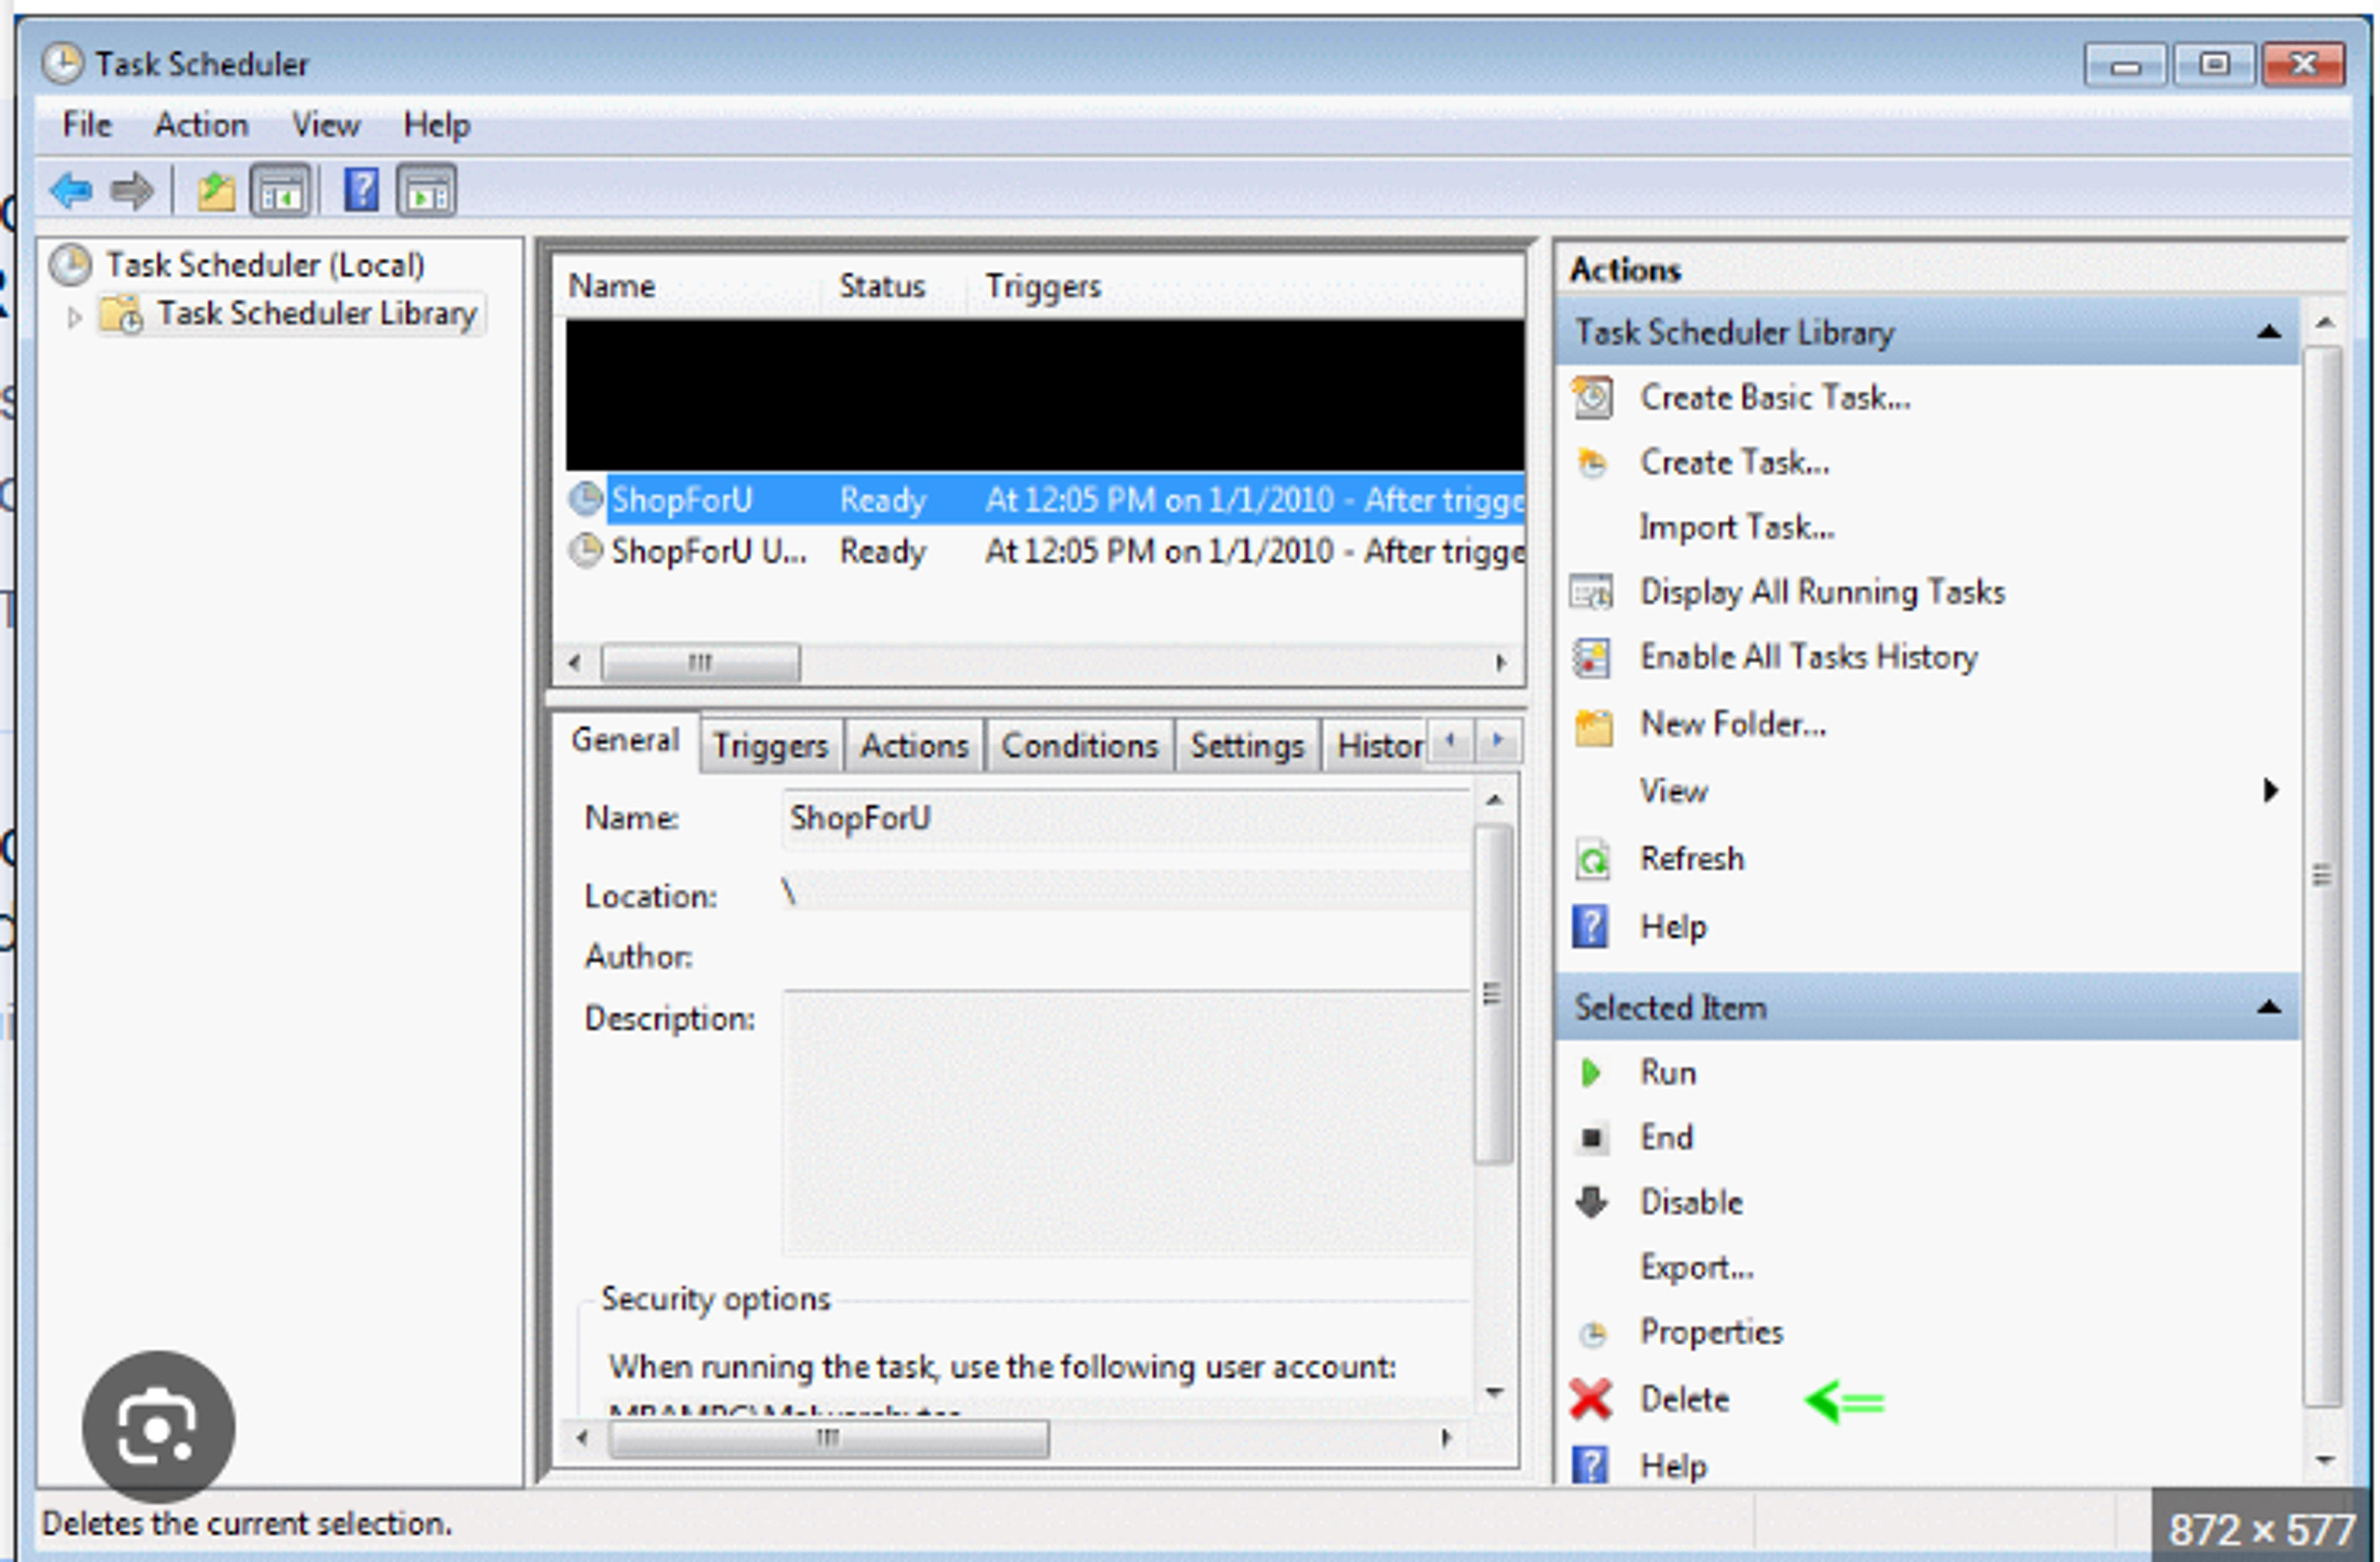
Task: Open the Help menu in menu bar
Action: [436, 125]
